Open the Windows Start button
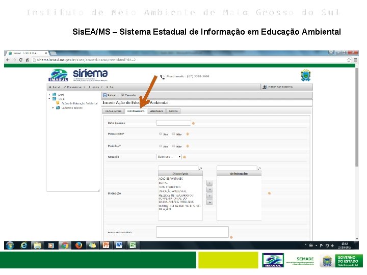367x275 pixels. (10, 245)
